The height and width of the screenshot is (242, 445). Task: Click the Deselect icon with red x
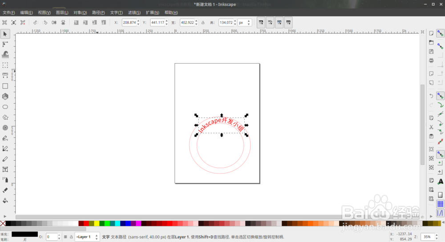pos(23,22)
